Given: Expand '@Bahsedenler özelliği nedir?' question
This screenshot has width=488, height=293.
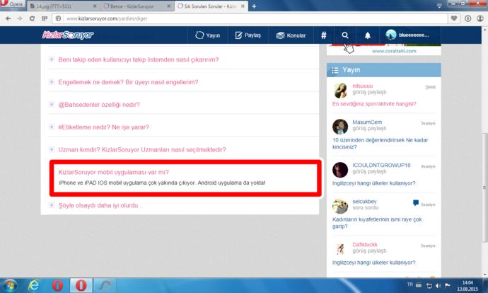Looking at the screenshot, I should click(x=99, y=105).
